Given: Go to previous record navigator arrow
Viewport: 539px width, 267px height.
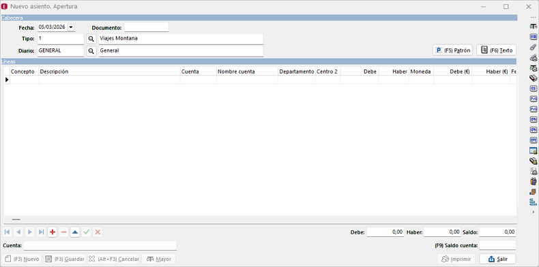Looking at the screenshot, I should tap(18, 232).
